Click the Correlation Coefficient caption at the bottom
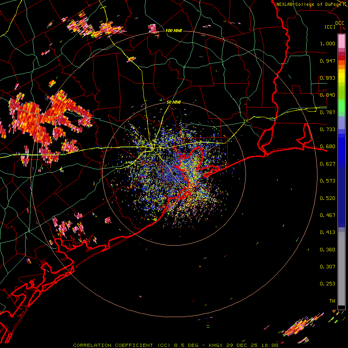This screenshot has height=348, width=348. pyautogui.click(x=176, y=345)
